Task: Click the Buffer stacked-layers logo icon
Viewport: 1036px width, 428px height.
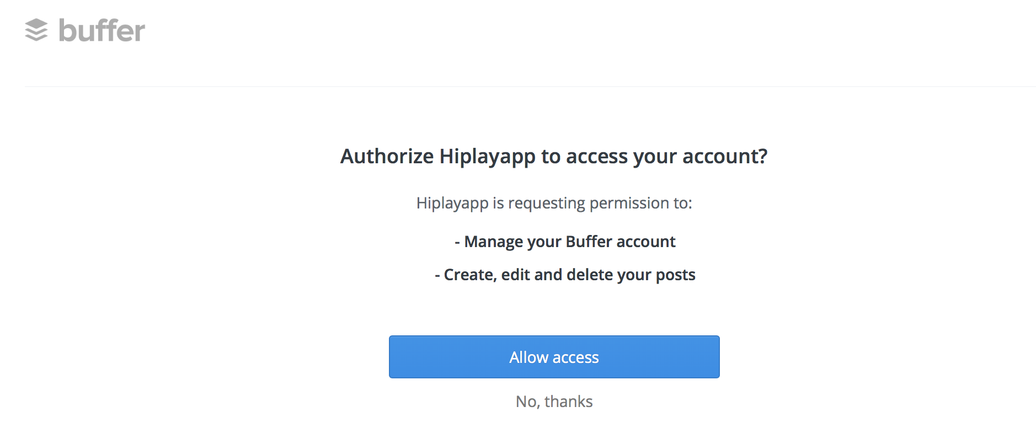Action: [38, 30]
